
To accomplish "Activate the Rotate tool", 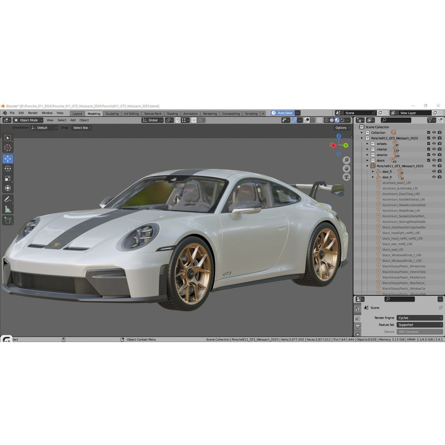I will (8, 169).
